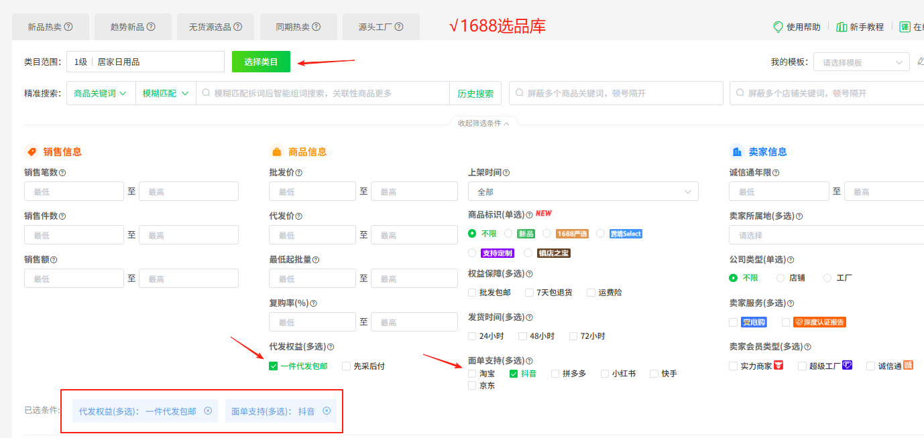
Task: Enable the 批发包邮 checkbox
Action: [x=471, y=292]
